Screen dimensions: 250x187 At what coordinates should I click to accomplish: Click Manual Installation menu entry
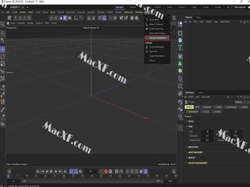click(157, 38)
